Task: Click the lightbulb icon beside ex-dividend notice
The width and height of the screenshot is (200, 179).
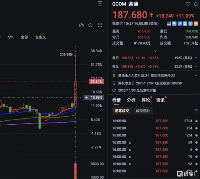Action: 114,83
